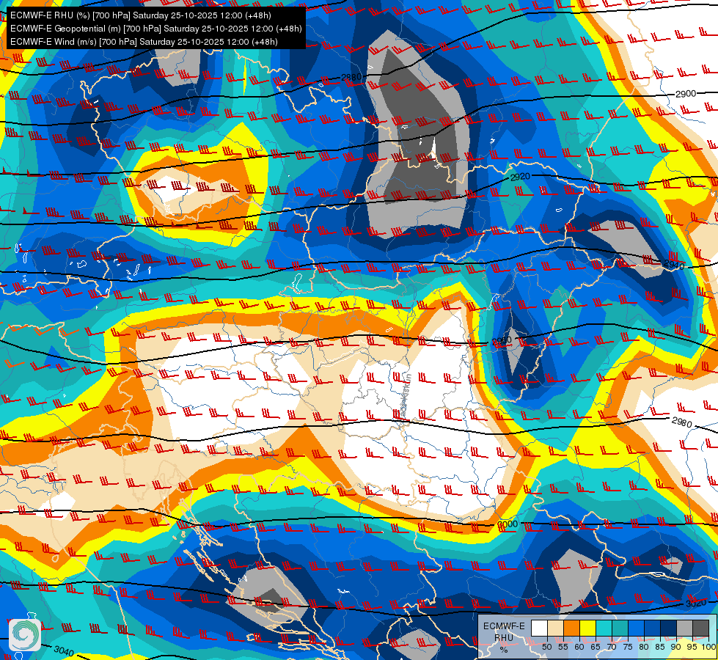Click the 3000 contour label
Screen dimensions: 718x660
click(508, 524)
